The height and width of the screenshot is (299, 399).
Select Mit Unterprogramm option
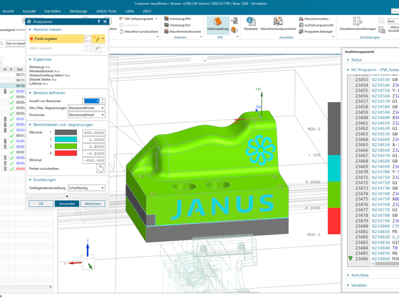[x=139, y=19]
